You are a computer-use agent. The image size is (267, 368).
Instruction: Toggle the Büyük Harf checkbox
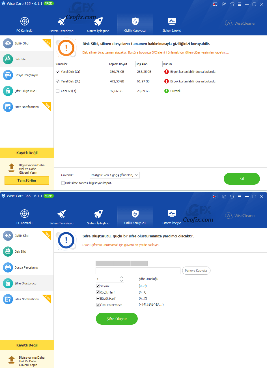[x=98, y=299]
